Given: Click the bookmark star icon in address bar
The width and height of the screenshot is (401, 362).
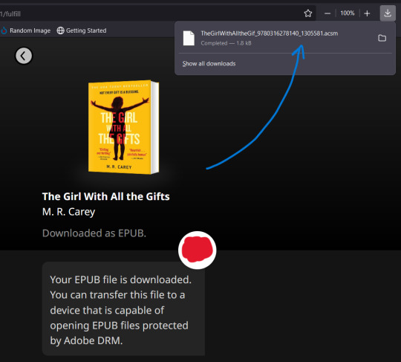Looking at the screenshot, I should click(308, 13).
